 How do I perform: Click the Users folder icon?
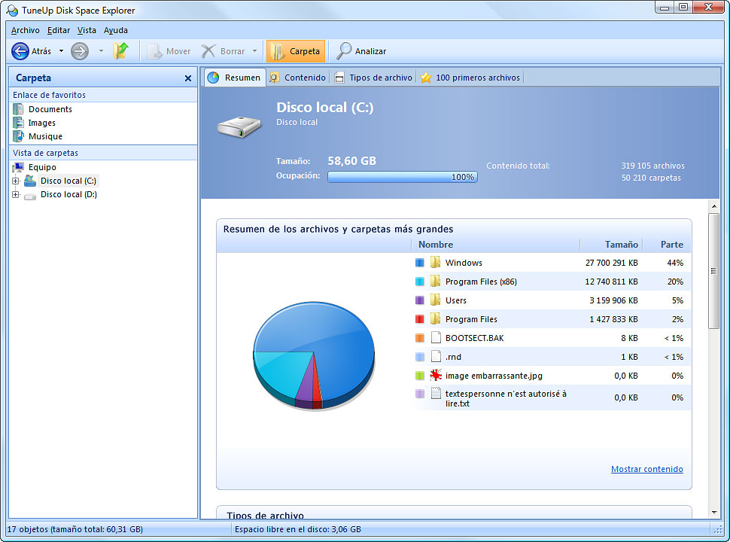435,300
